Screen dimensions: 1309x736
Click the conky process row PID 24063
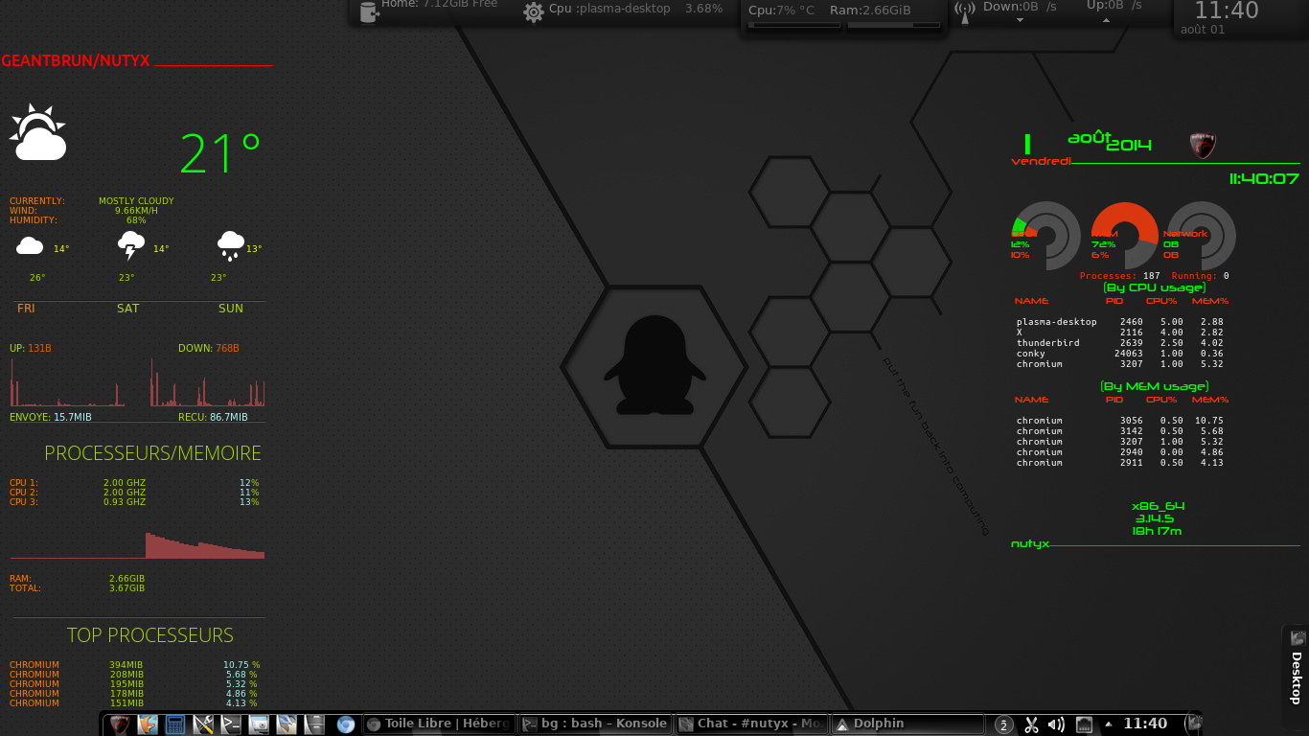(x=1119, y=354)
